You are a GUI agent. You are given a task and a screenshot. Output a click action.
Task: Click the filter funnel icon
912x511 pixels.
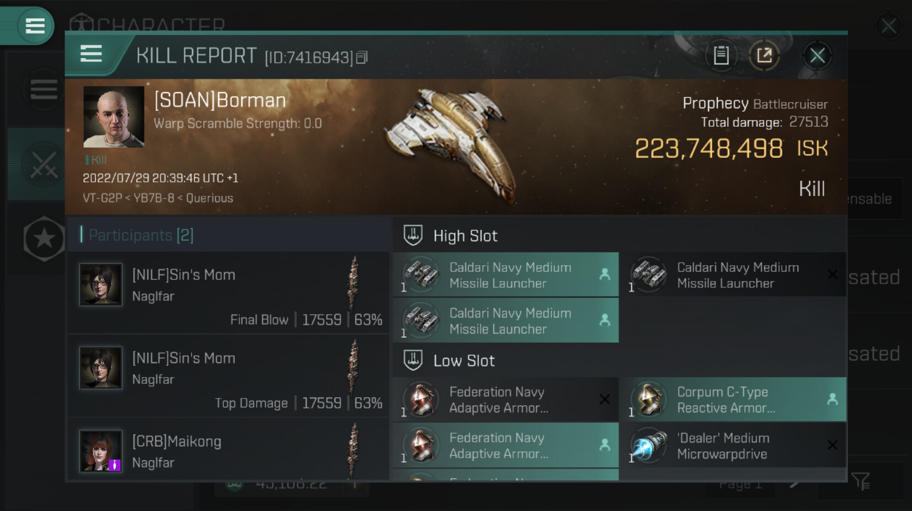pos(860,481)
